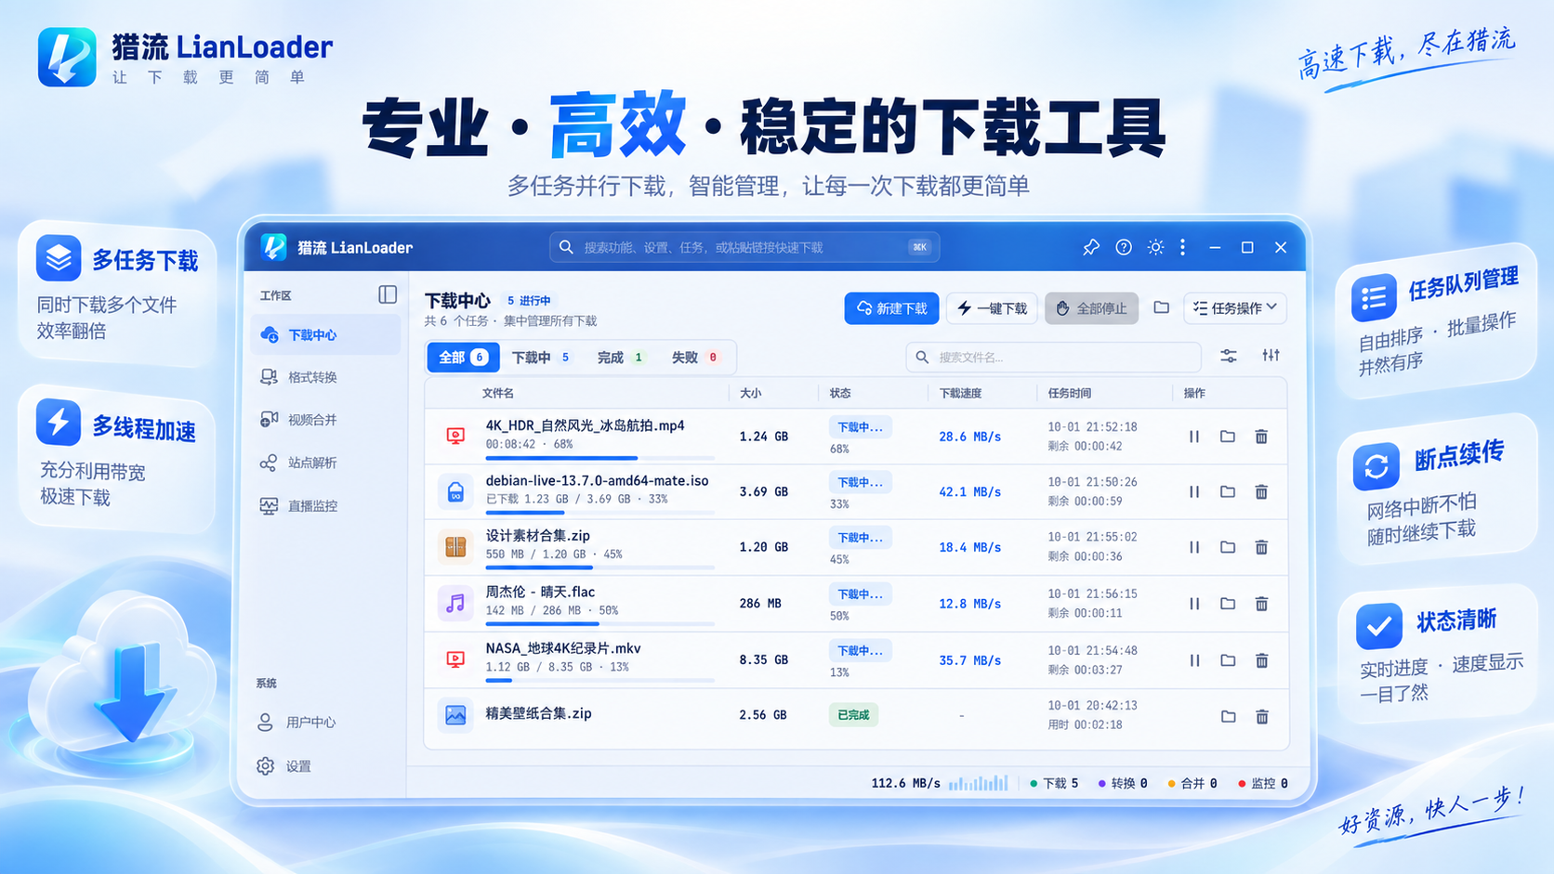
Task: Pause the 4K_HDR_自然风光 download
Action: (x=1194, y=437)
